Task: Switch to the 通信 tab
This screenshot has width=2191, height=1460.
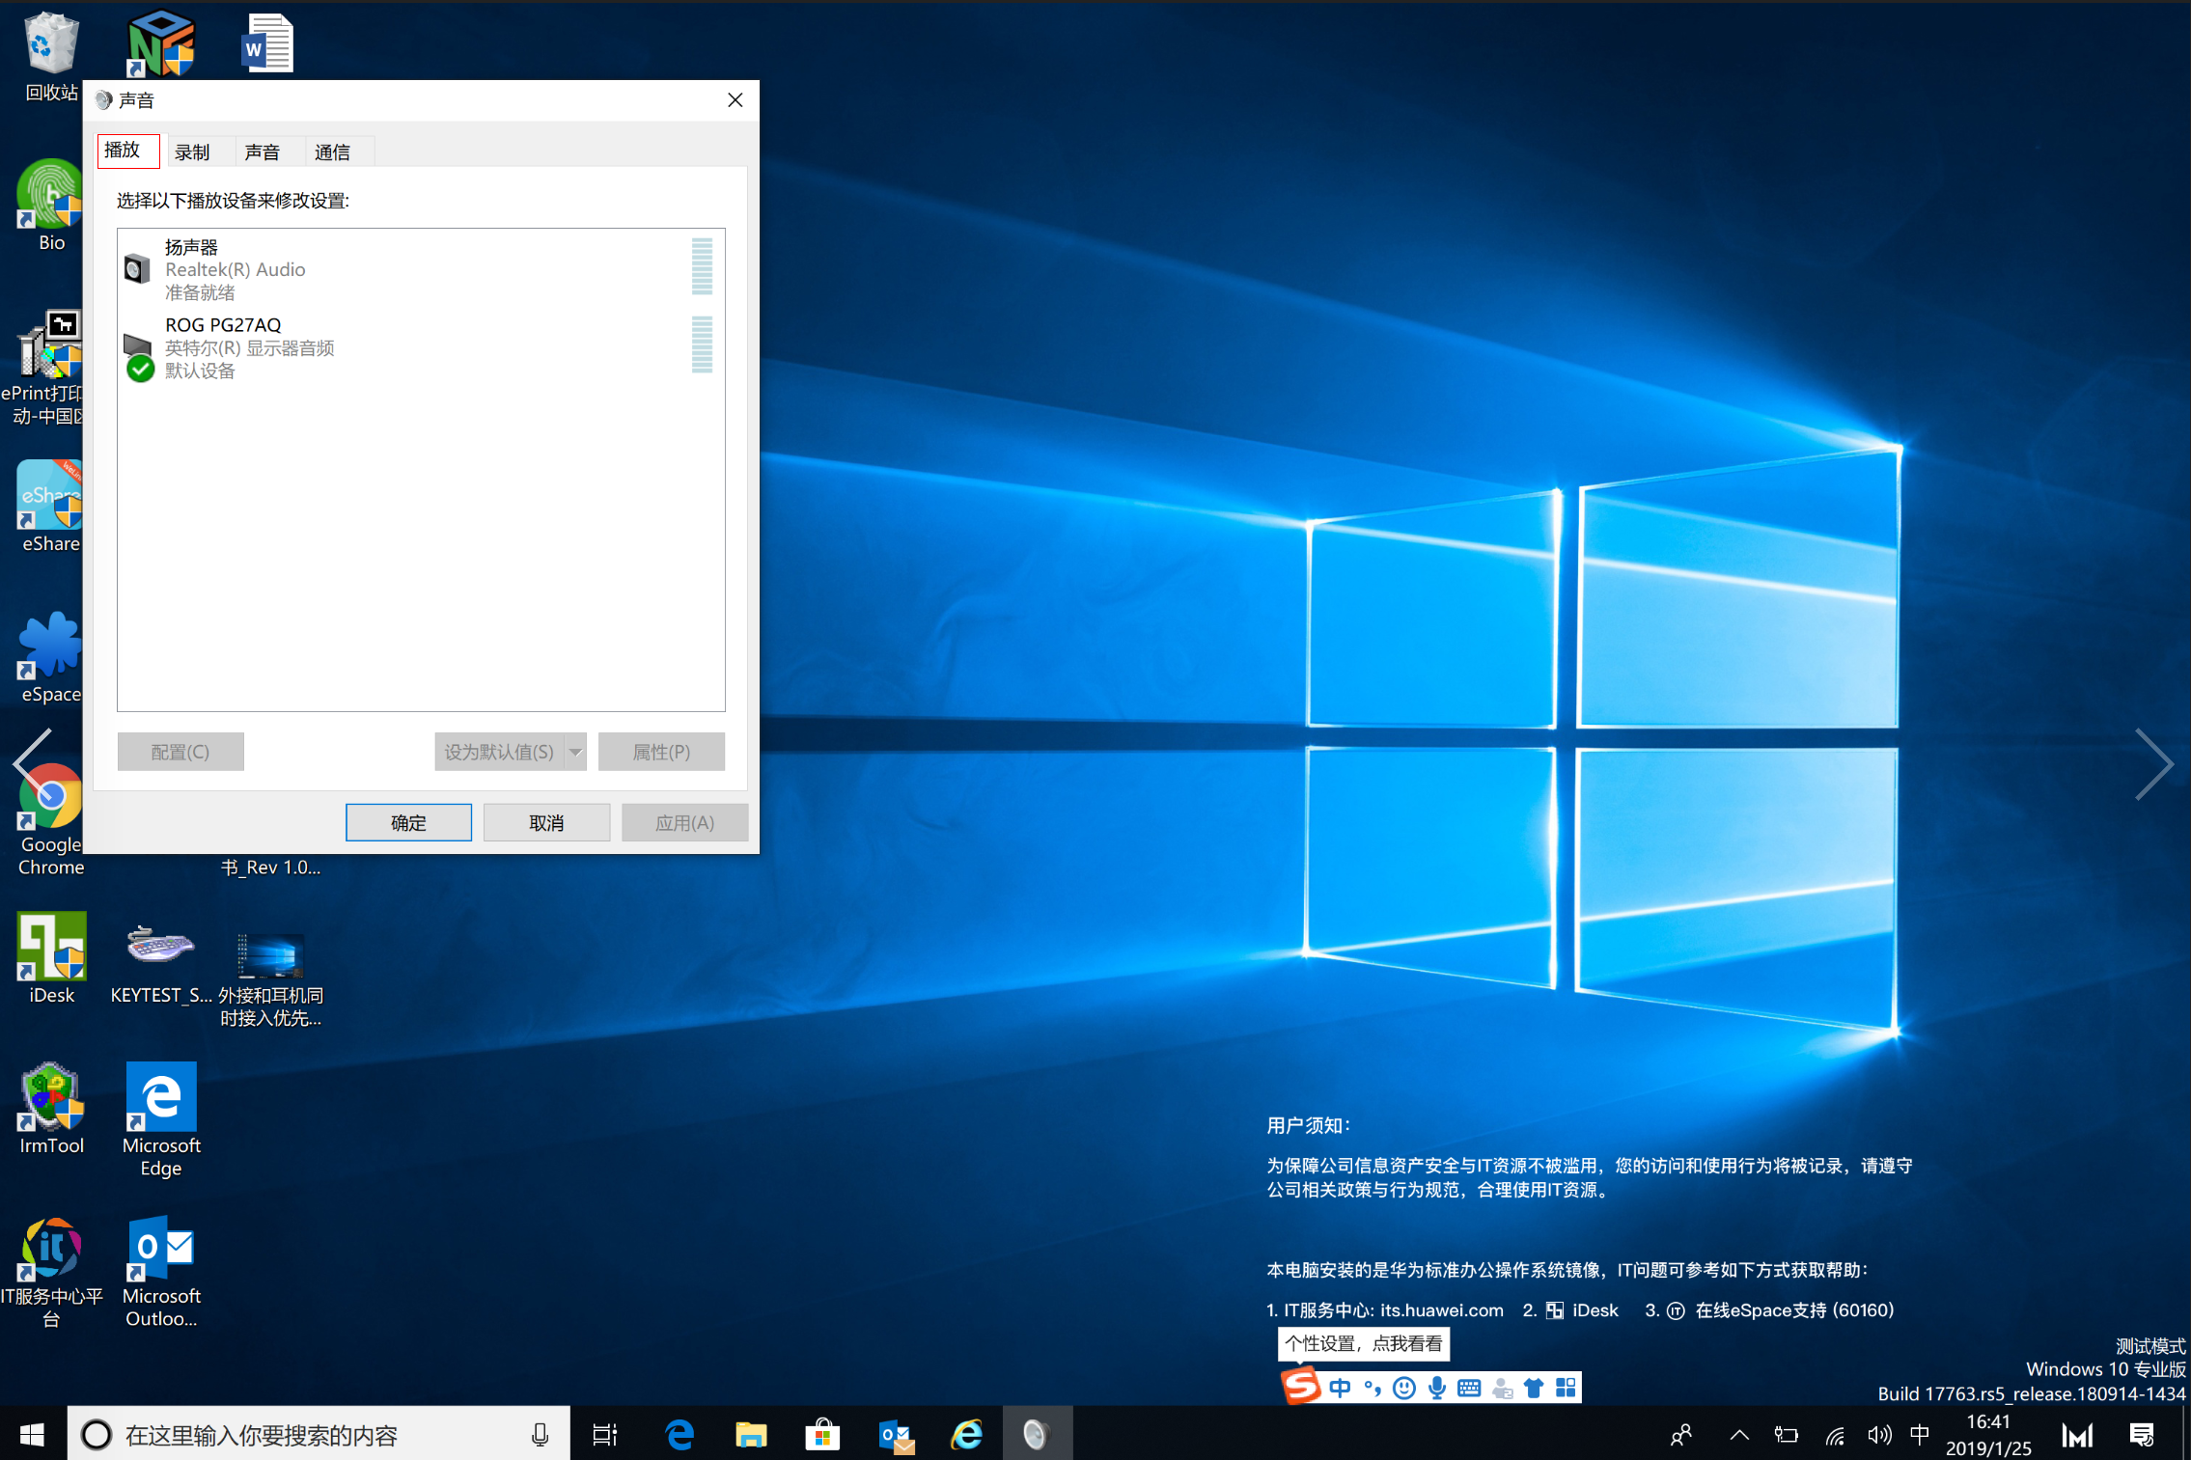Action: pyautogui.click(x=332, y=152)
